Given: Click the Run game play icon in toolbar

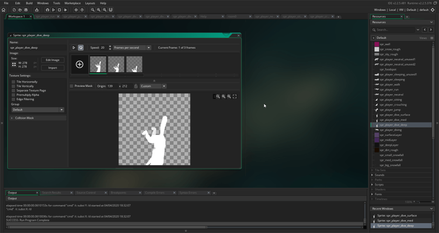Looking at the screenshot, I should click(x=53, y=9).
